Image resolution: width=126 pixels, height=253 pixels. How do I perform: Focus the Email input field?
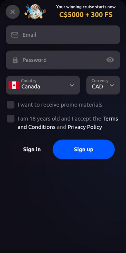pos(63,35)
